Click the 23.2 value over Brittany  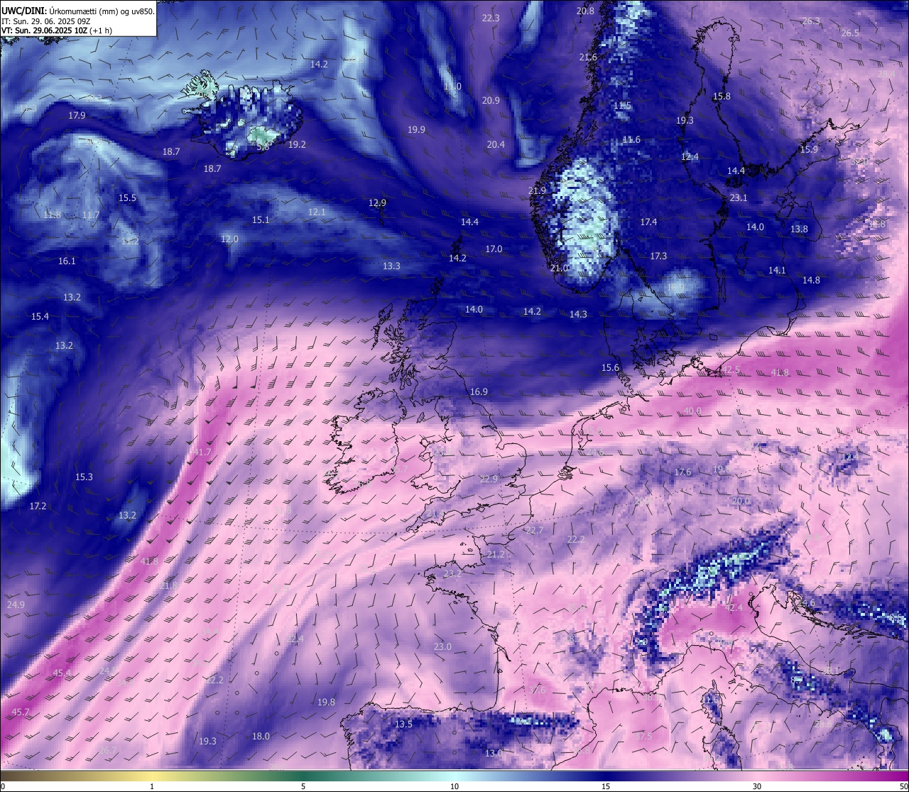pos(452,573)
